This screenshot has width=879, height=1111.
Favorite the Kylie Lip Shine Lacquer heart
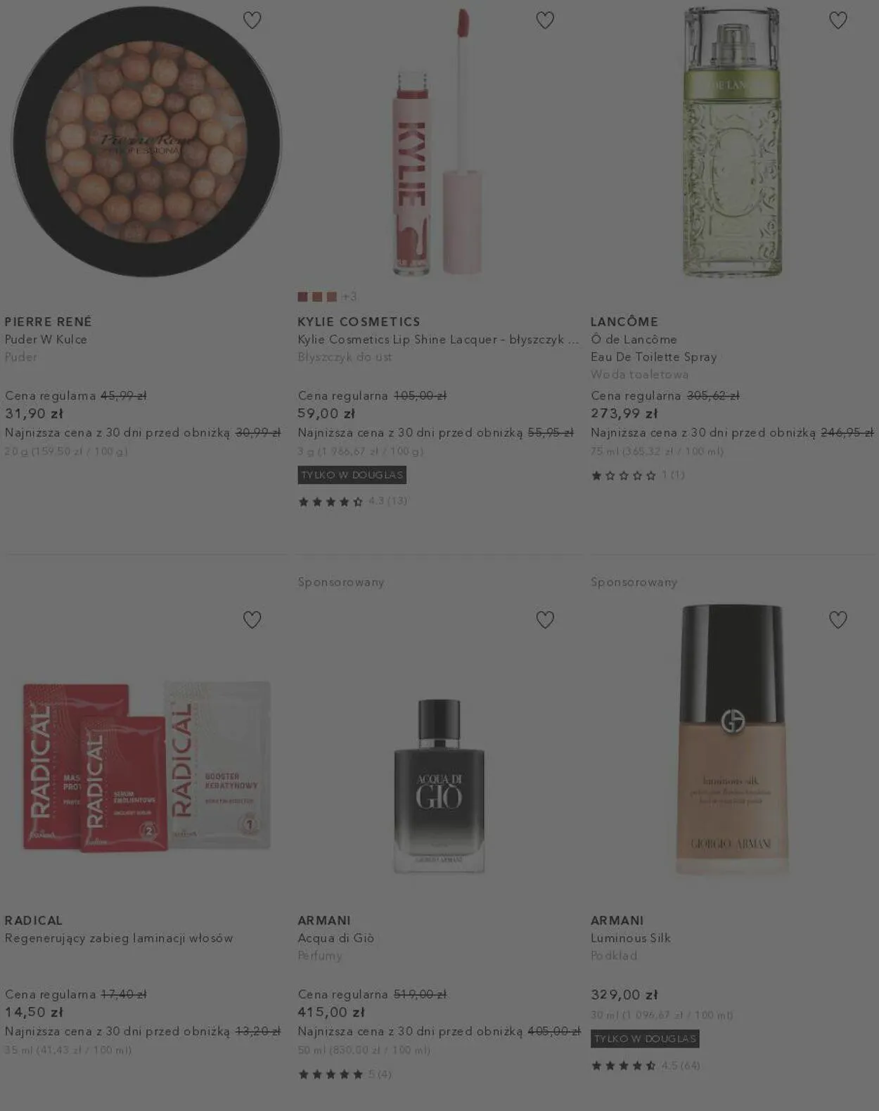(x=545, y=20)
